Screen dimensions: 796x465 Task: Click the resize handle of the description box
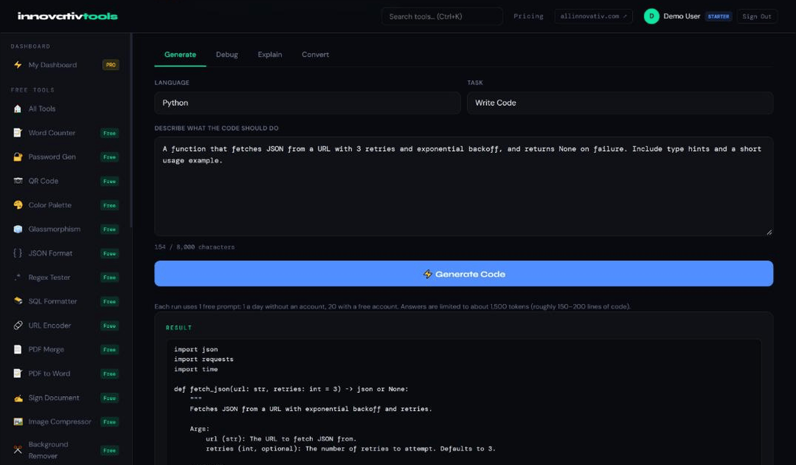point(769,232)
